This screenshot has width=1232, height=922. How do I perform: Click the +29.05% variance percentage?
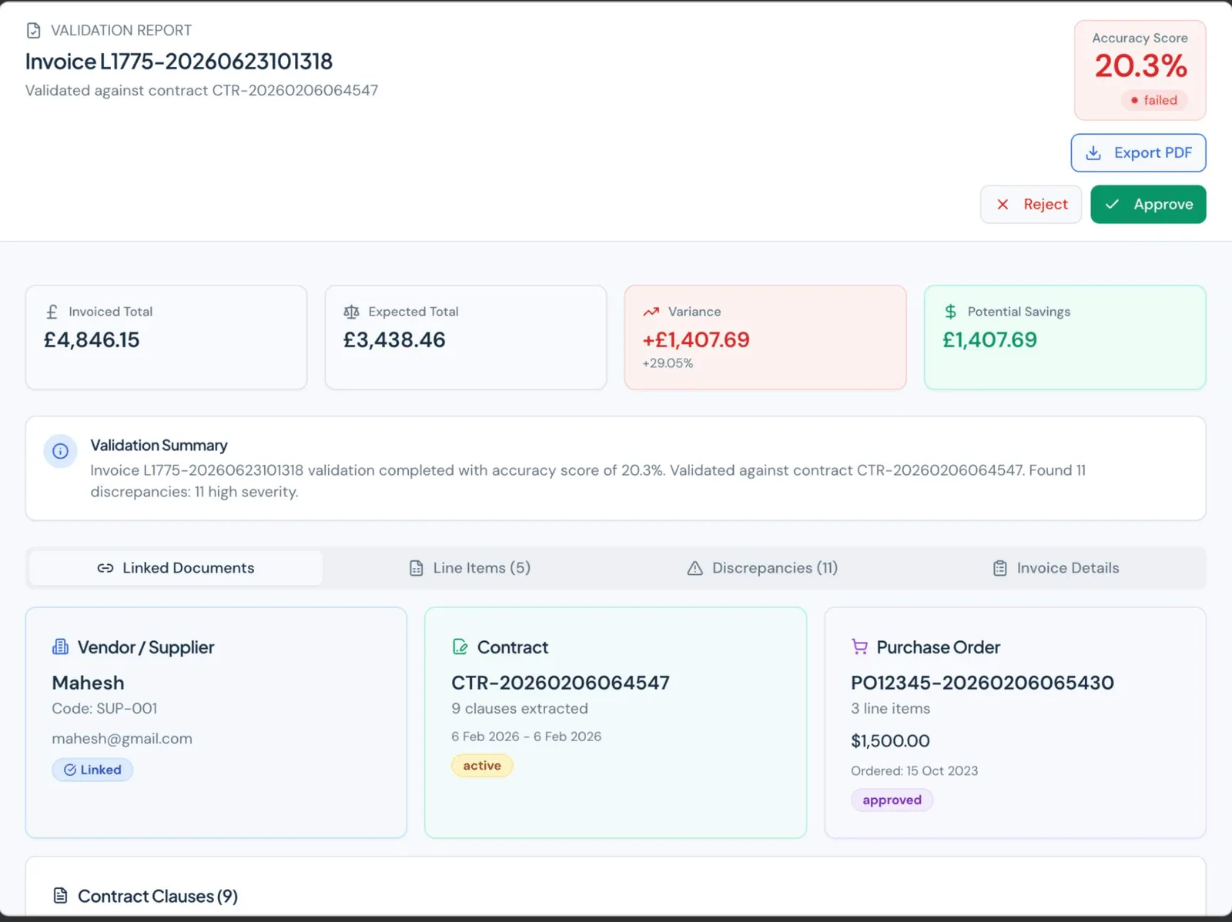[x=668, y=363]
